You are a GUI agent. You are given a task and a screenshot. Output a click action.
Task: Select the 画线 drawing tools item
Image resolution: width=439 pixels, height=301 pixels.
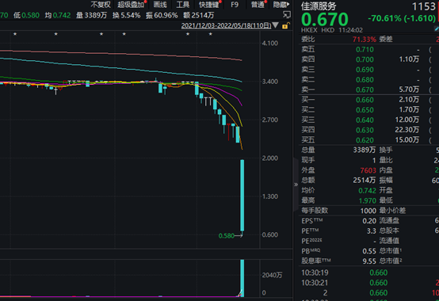160,5
